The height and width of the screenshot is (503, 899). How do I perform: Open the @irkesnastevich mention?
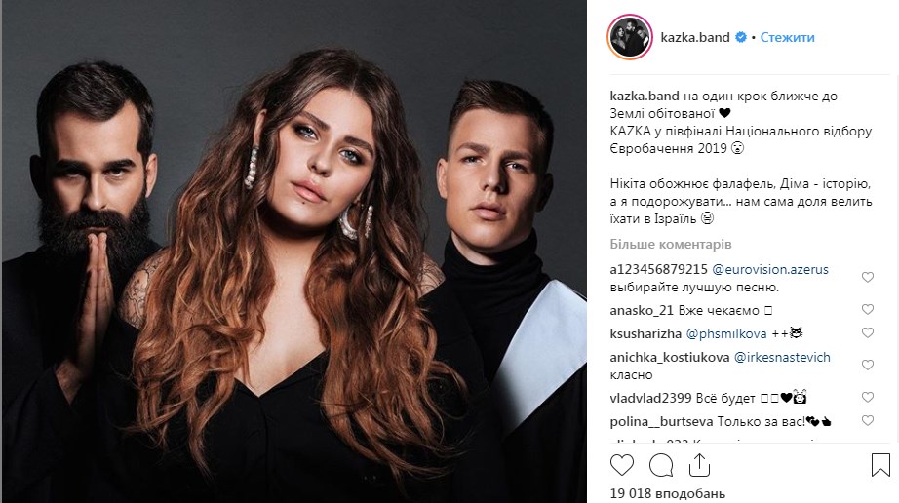pos(782,358)
